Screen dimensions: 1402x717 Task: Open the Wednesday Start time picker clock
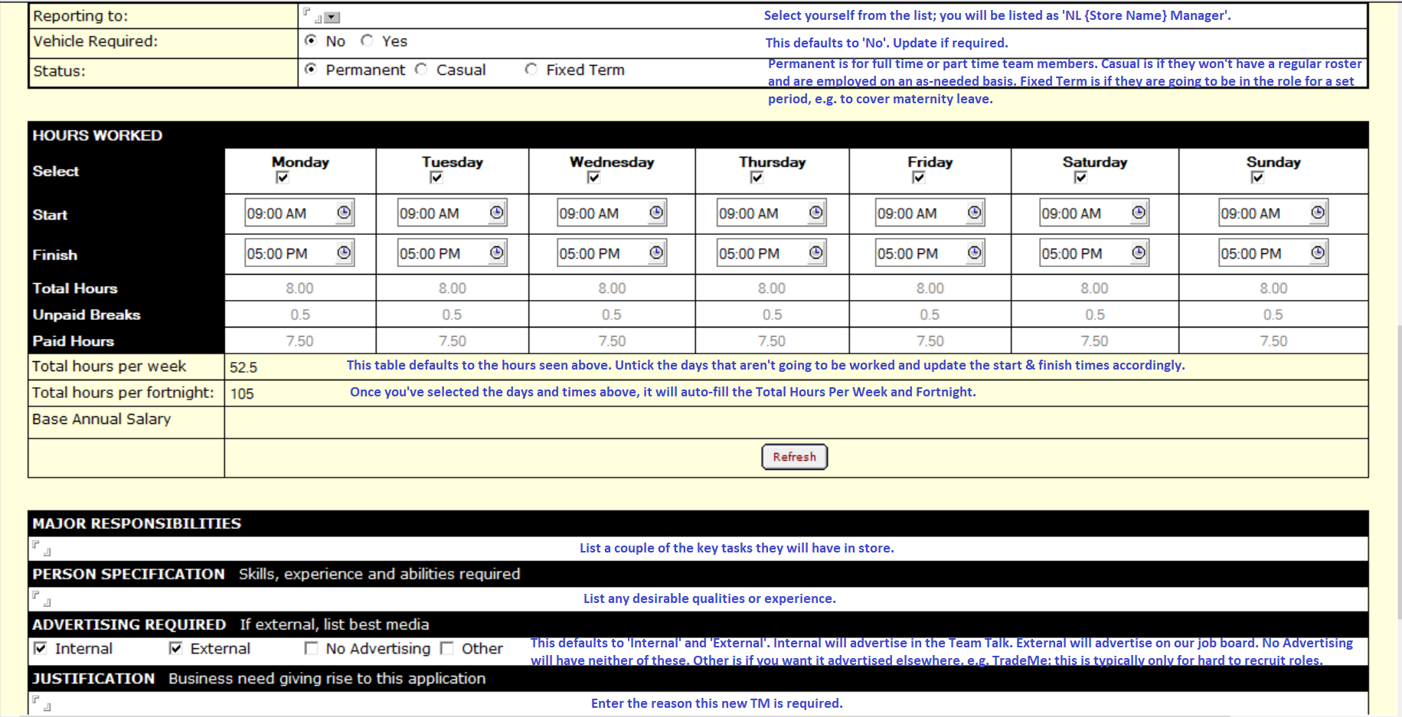[656, 213]
